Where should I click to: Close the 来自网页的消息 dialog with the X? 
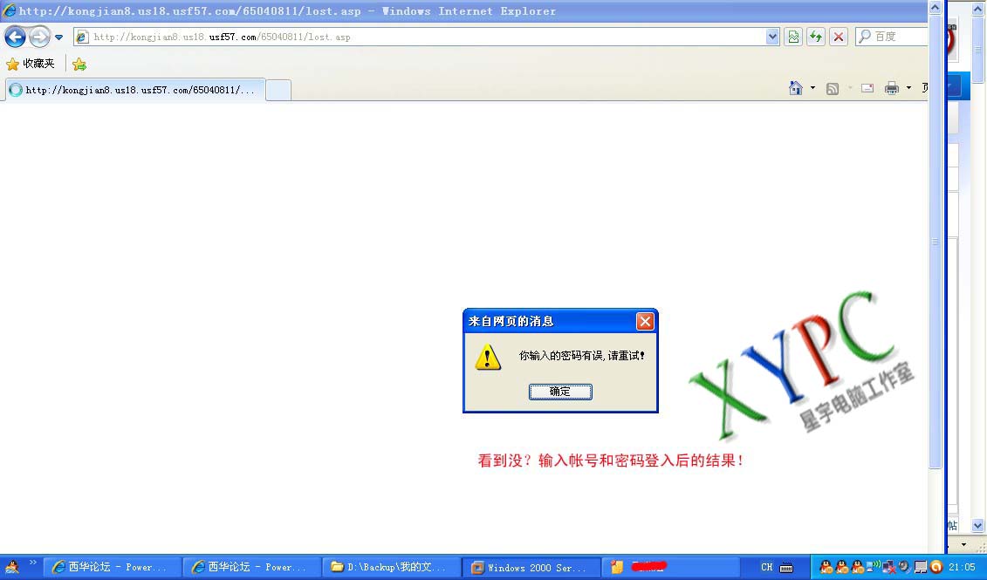(x=645, y=322)
